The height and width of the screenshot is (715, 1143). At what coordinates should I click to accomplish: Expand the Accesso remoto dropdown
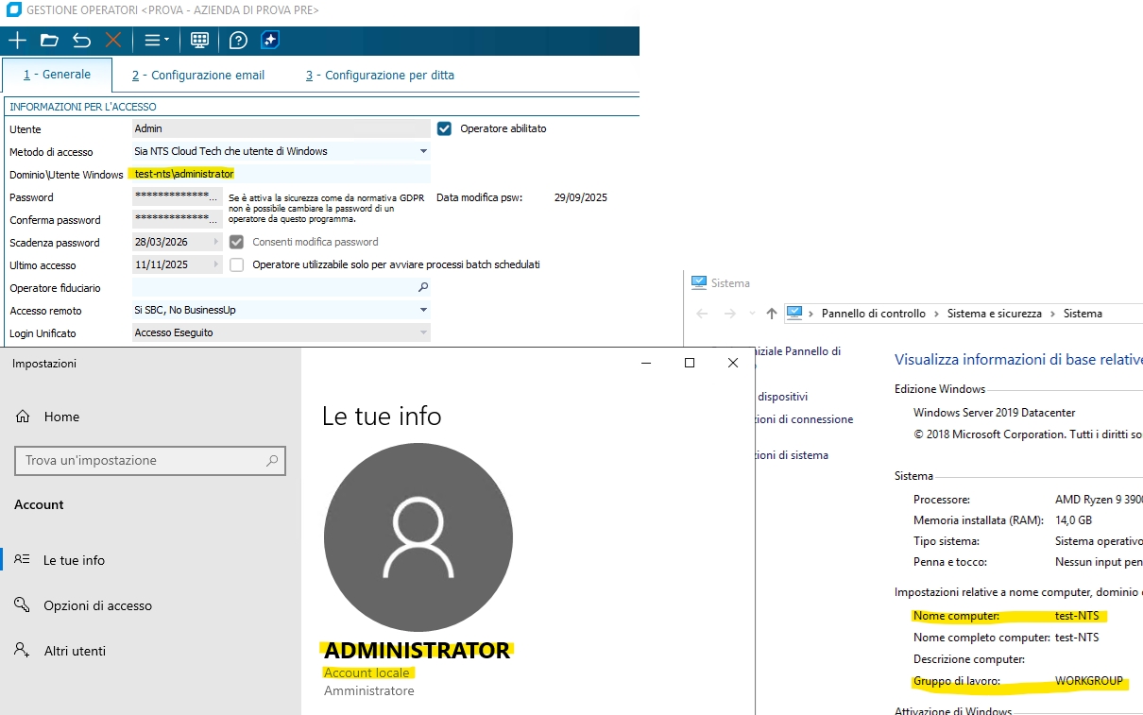pos(423,310)
